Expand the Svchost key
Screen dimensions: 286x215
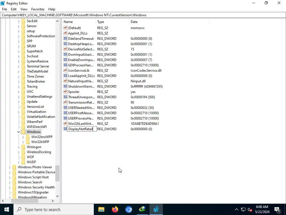click(19, 56)
